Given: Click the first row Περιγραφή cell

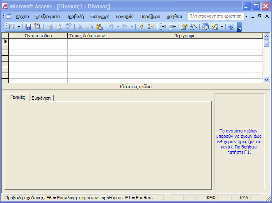Looking at the screenshot, I should (x=185, y=41).
